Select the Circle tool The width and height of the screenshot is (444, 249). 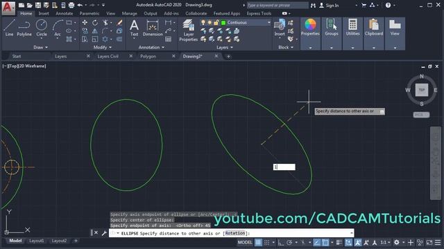tap(42, 28)
